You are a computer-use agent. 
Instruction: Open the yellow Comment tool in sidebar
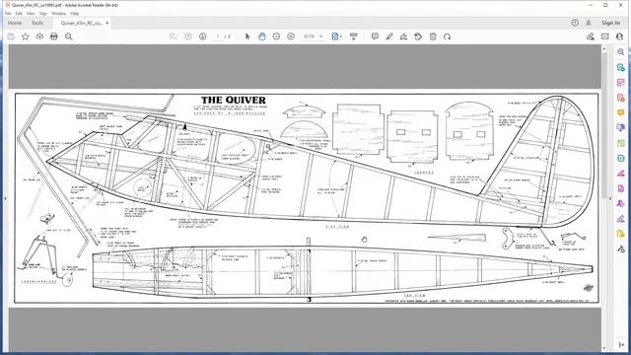coord(621,112)
